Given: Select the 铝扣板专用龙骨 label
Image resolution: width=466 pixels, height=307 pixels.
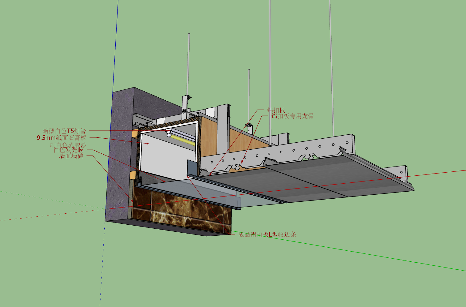Looking at the screenshot, I should click(292, 116).
